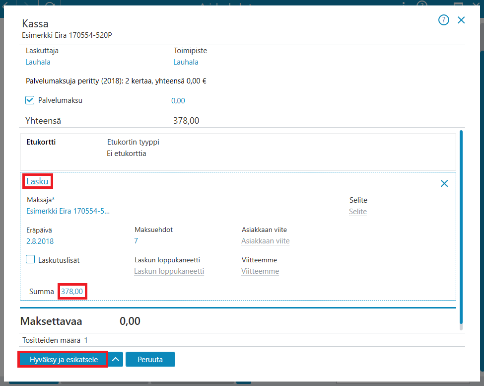Edit the Maksuehdot value 7
The width and height of the screenshot is (484, 386).
[136, 241]
